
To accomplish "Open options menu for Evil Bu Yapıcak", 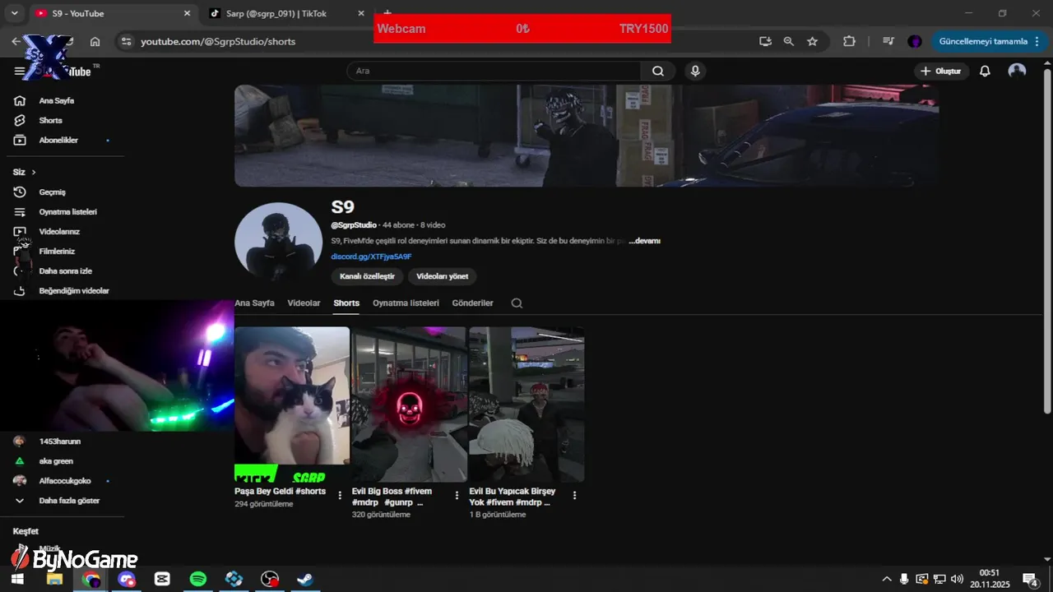I will tap(574, 495).
